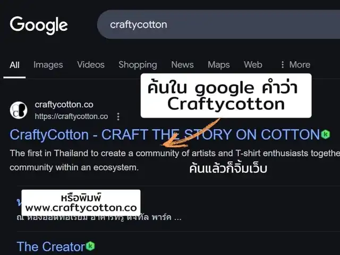Click the green badge beside The Creator

(x=90, y=246)
